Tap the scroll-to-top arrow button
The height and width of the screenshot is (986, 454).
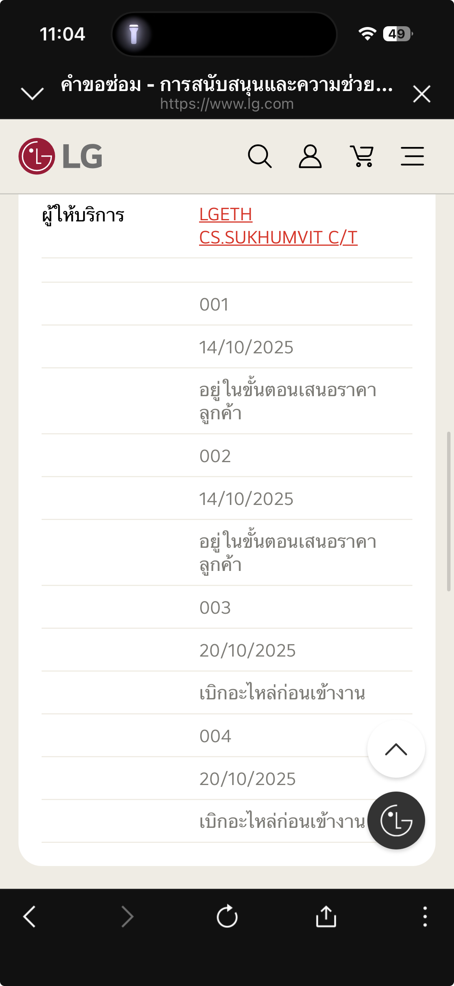click(396, 749)
